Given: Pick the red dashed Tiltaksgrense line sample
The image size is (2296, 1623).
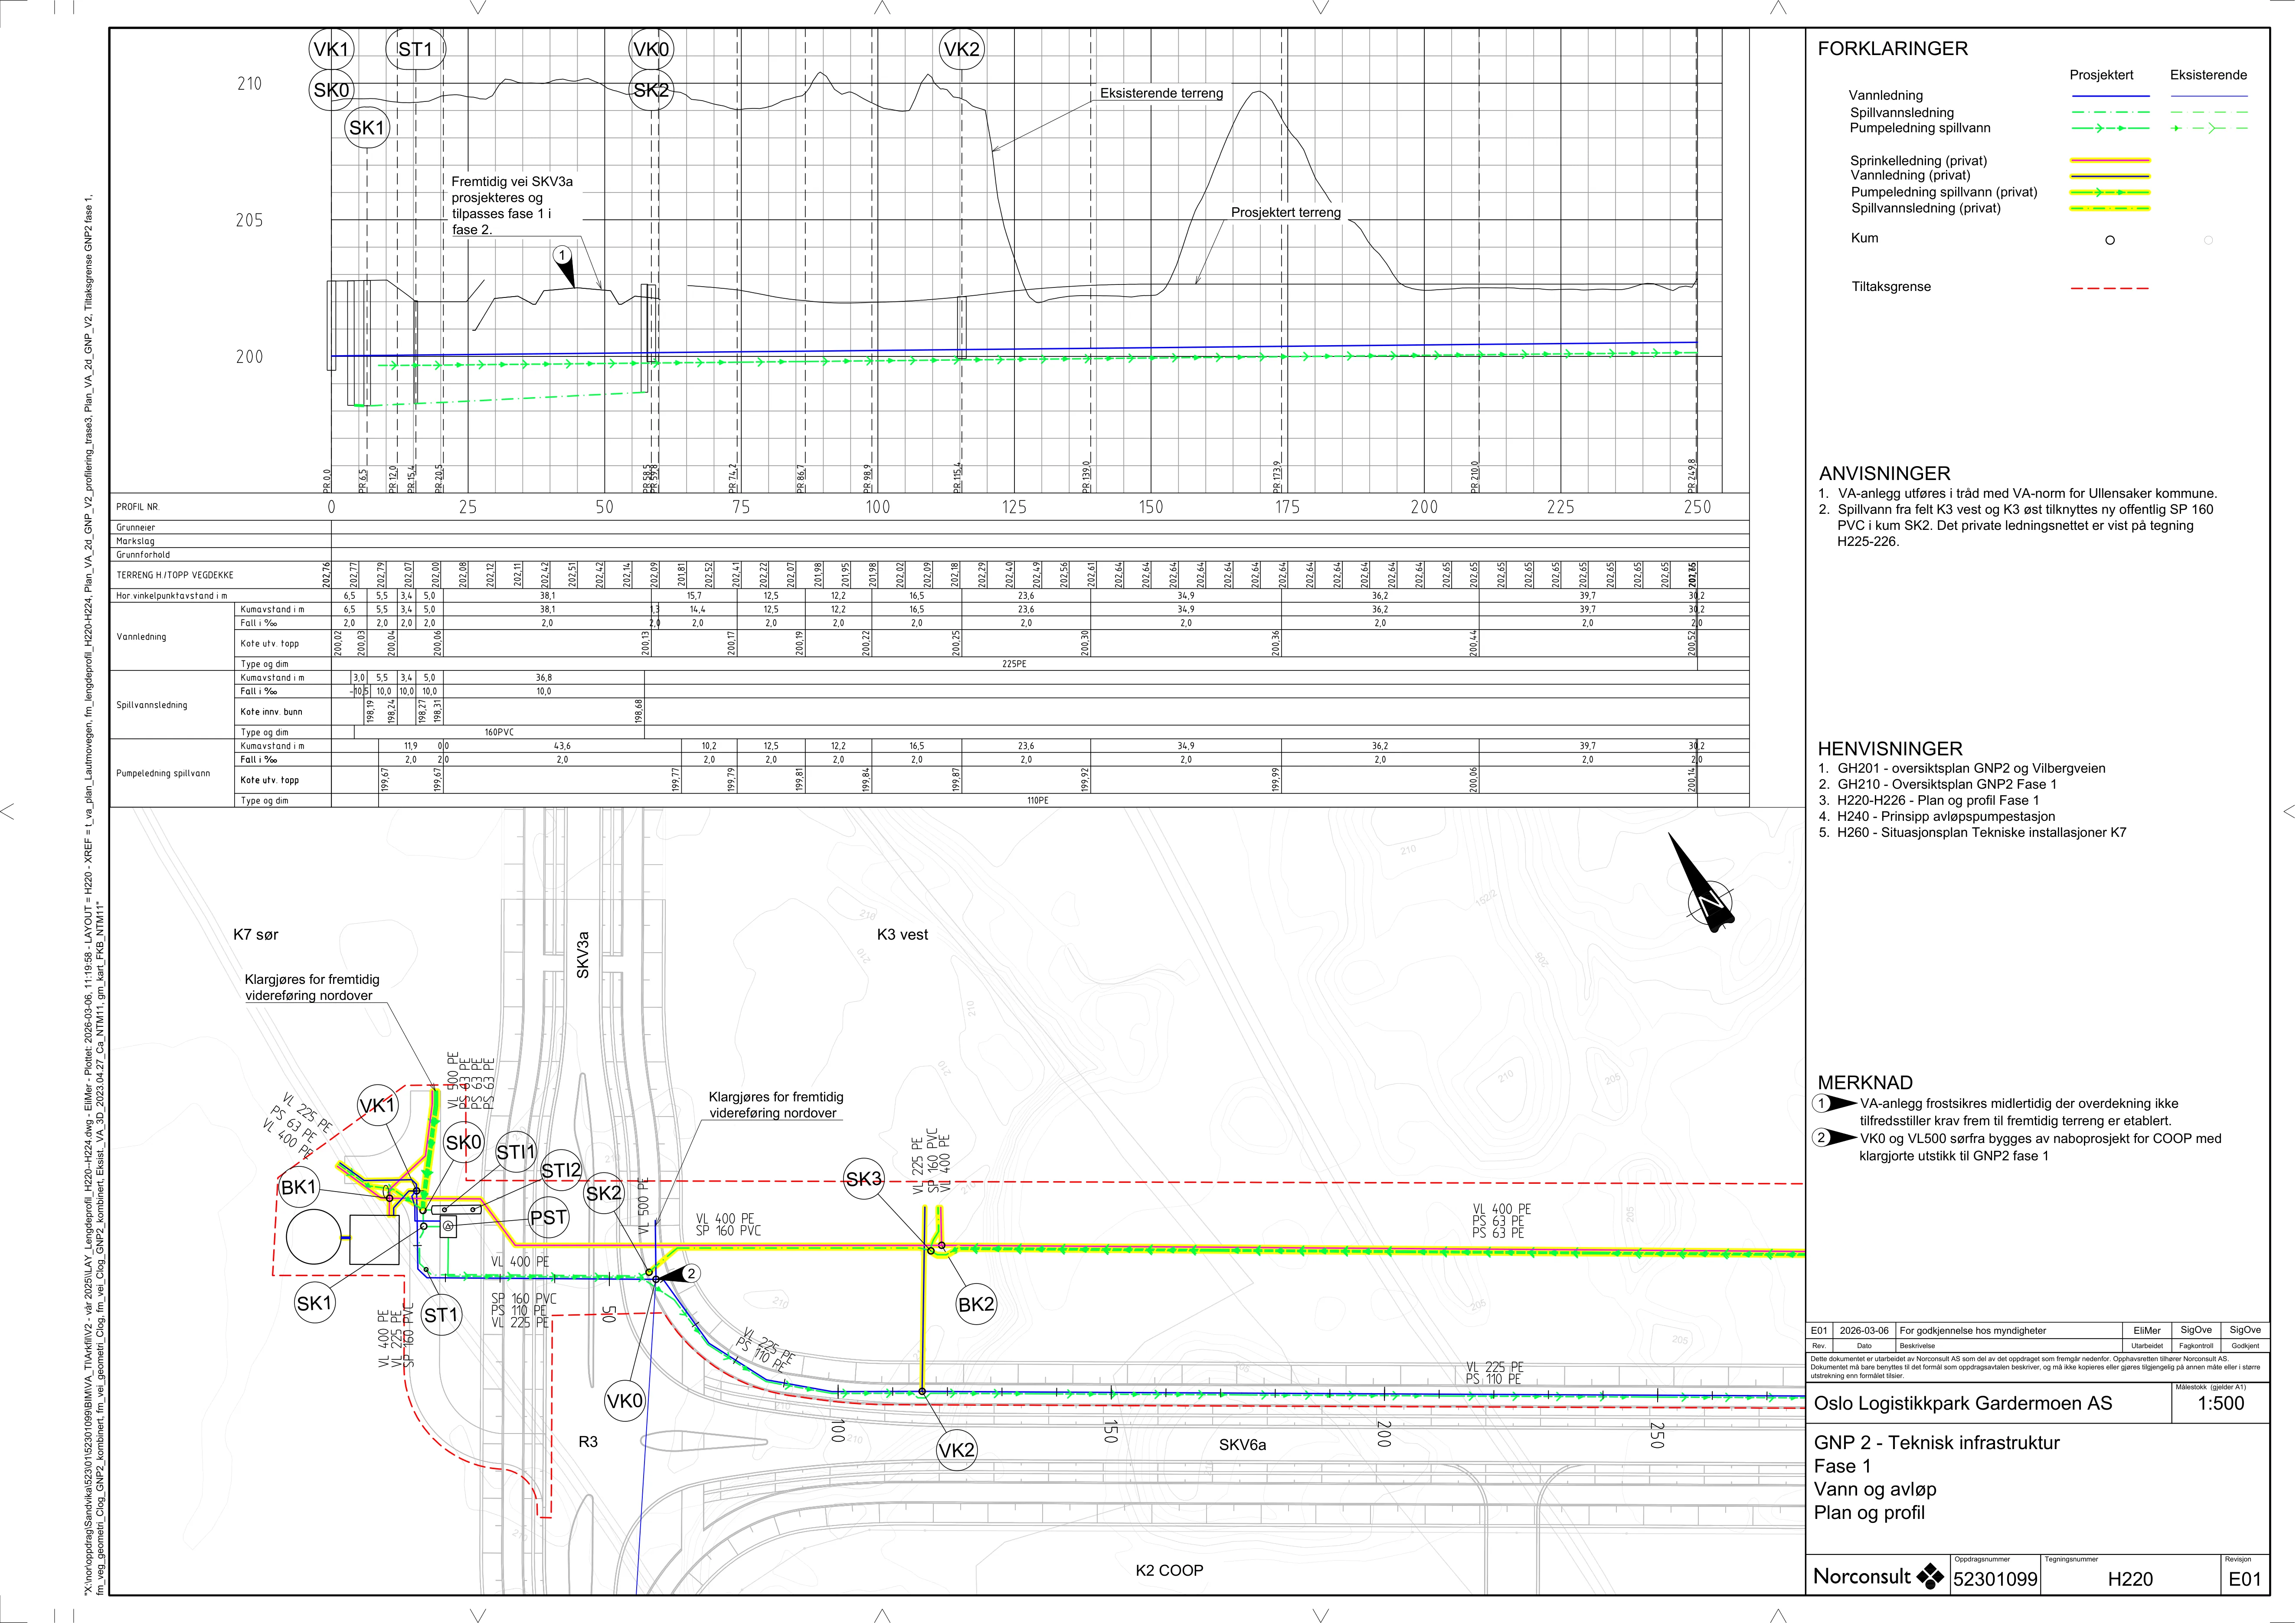Looking at the screenshot, I should click(2109, 288).
